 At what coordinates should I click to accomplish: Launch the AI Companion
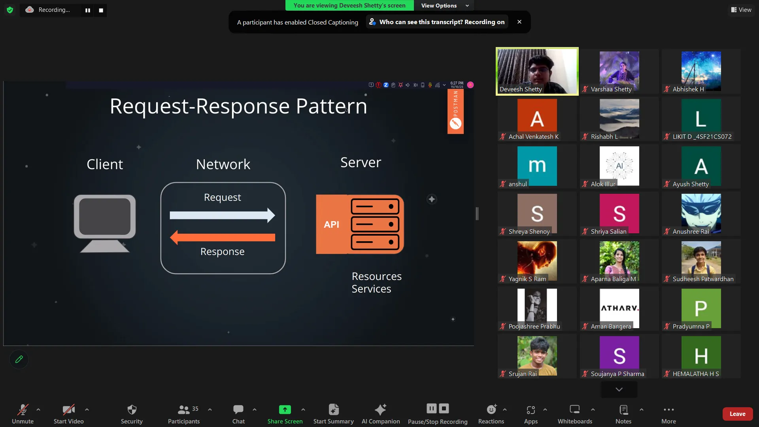click(380, 414)
